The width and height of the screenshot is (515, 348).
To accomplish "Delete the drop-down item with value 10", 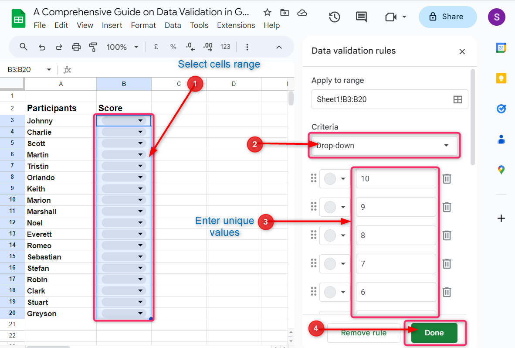I will coord(447,179).
